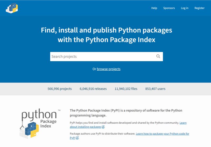Open the Sponsors page from header

coord(169,8)
